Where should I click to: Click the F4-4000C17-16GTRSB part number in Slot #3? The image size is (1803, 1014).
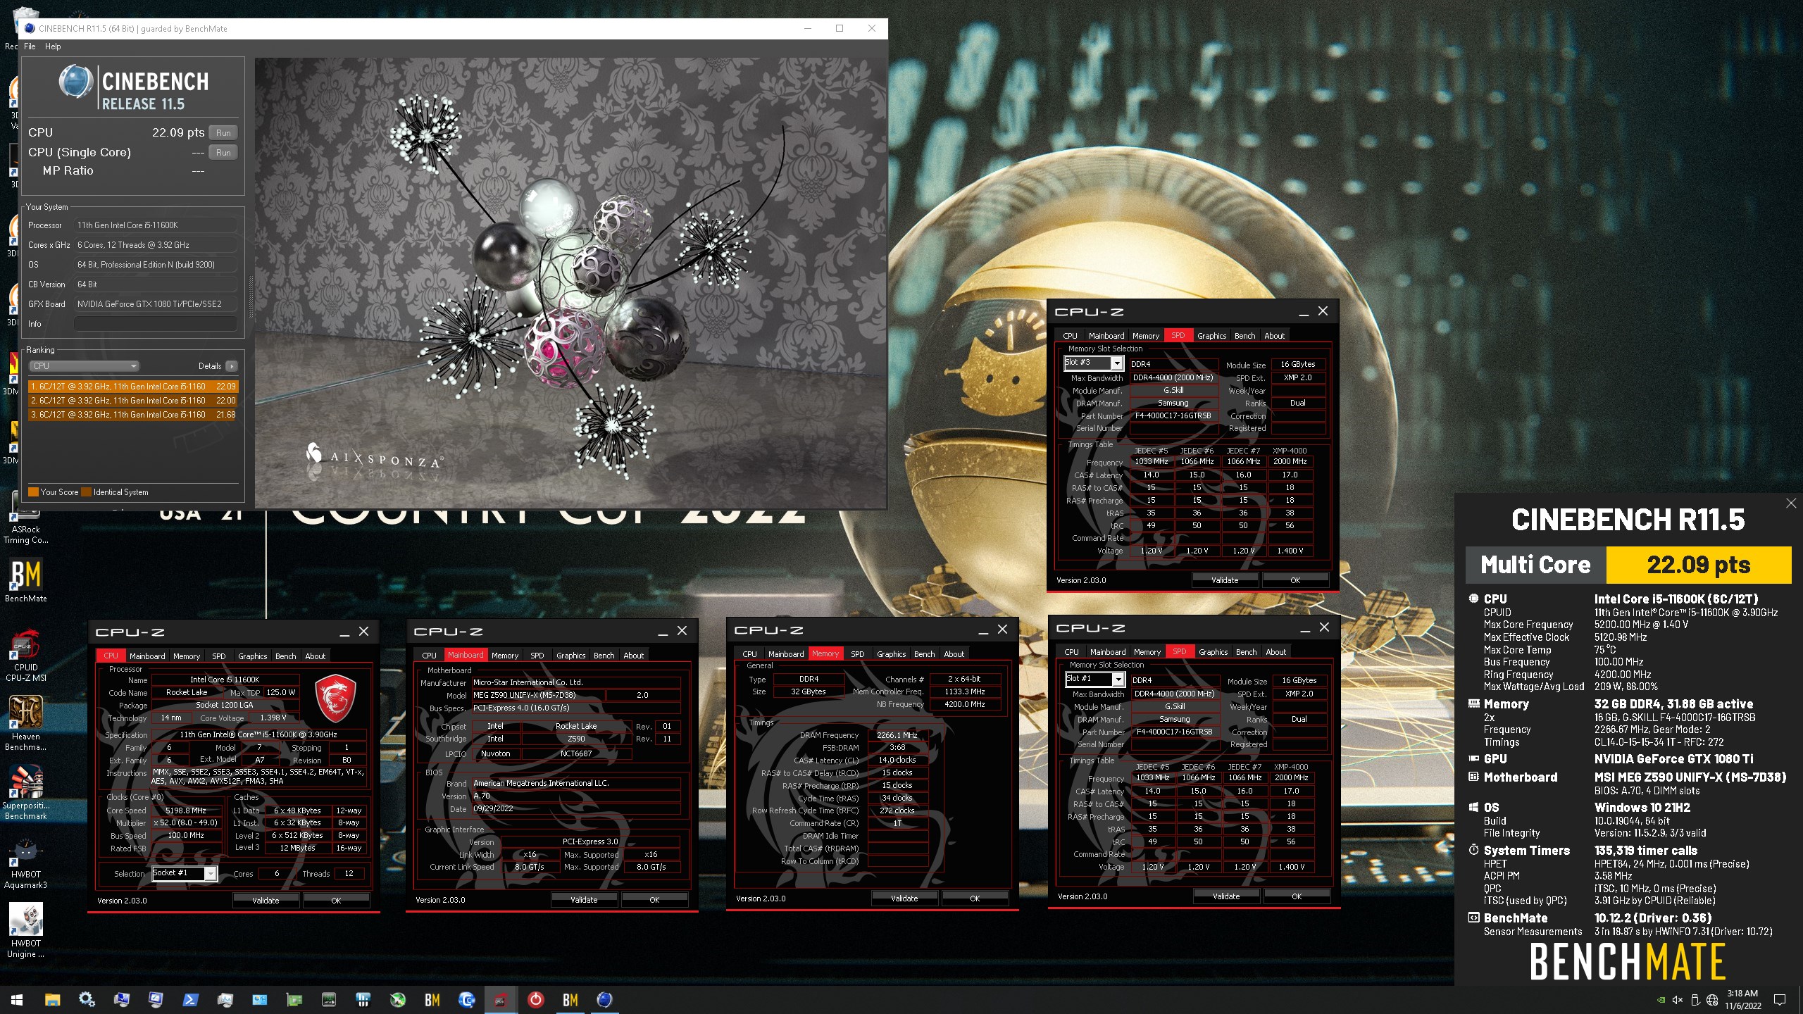[x=1173, y=415]
